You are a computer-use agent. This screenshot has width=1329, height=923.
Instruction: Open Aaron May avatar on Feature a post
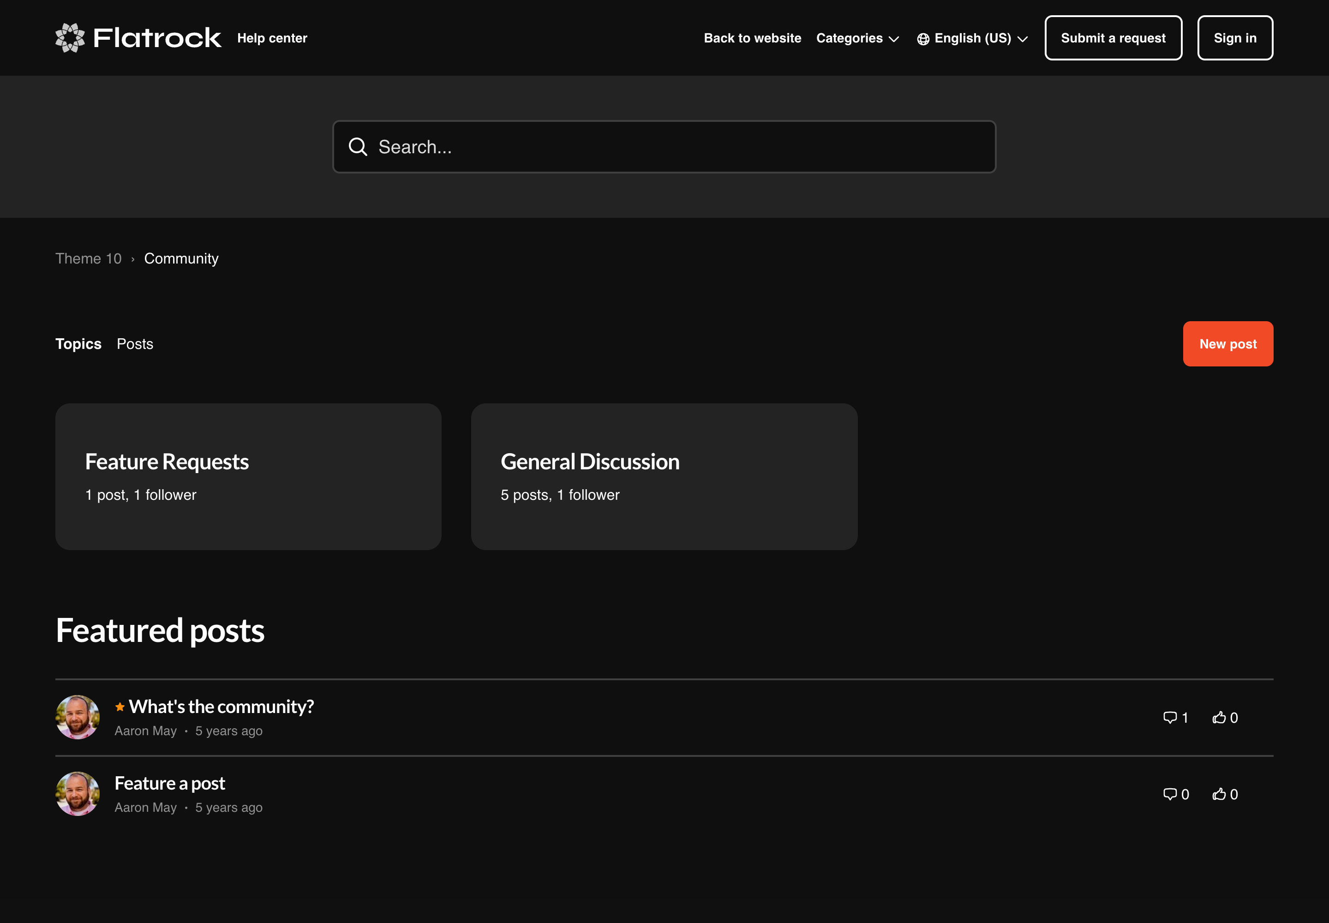click(78, 793)
